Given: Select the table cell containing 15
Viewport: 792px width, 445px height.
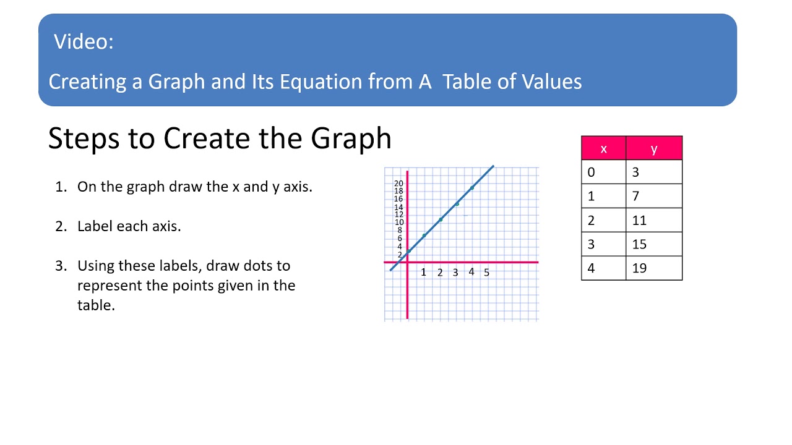Looking at the screenshot, I should (653, 244).
